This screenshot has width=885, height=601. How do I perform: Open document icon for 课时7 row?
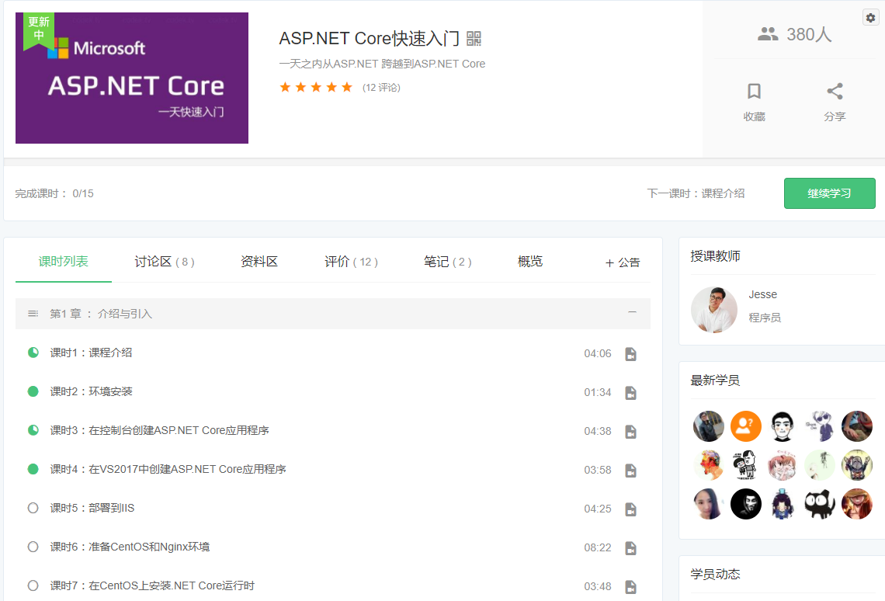(631, 588)
